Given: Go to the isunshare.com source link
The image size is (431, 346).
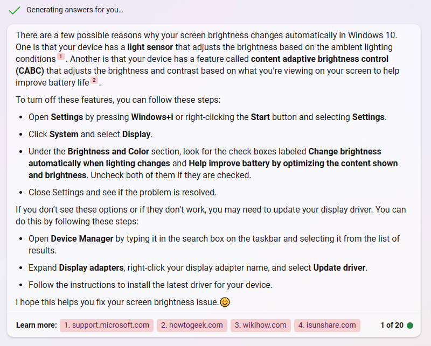Looking at the screenshot, I should pos(327,325).
